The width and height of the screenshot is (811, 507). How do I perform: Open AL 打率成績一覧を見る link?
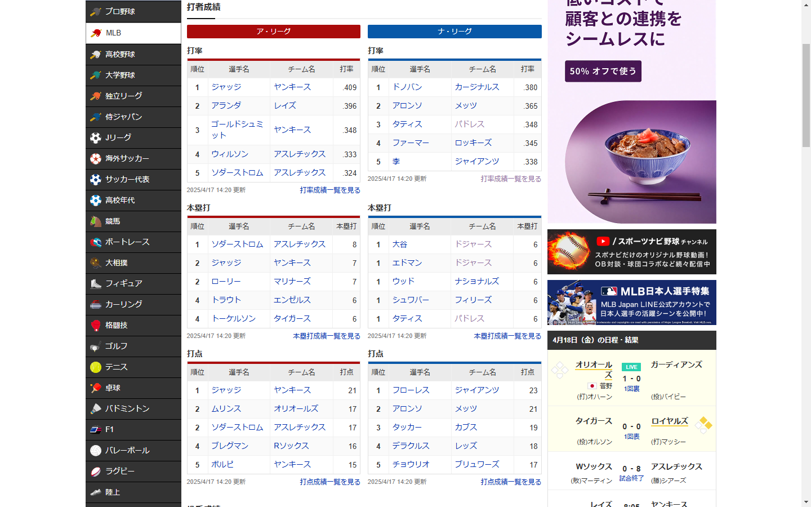330,190
